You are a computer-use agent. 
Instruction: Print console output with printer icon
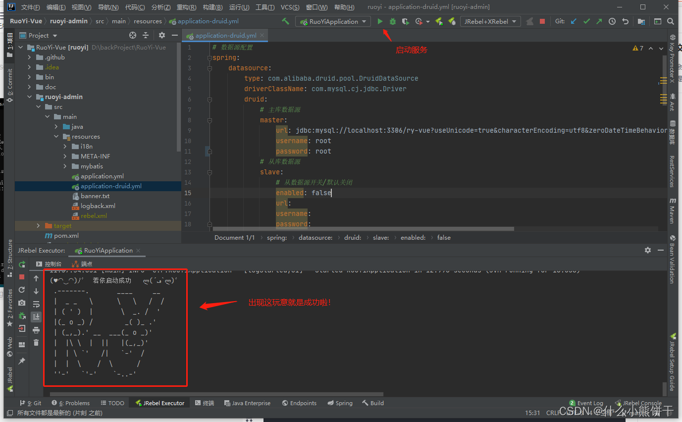pos(36,330)
